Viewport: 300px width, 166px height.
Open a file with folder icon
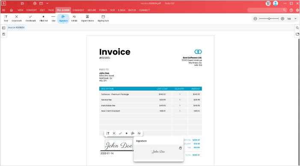[x=22, y=3]
